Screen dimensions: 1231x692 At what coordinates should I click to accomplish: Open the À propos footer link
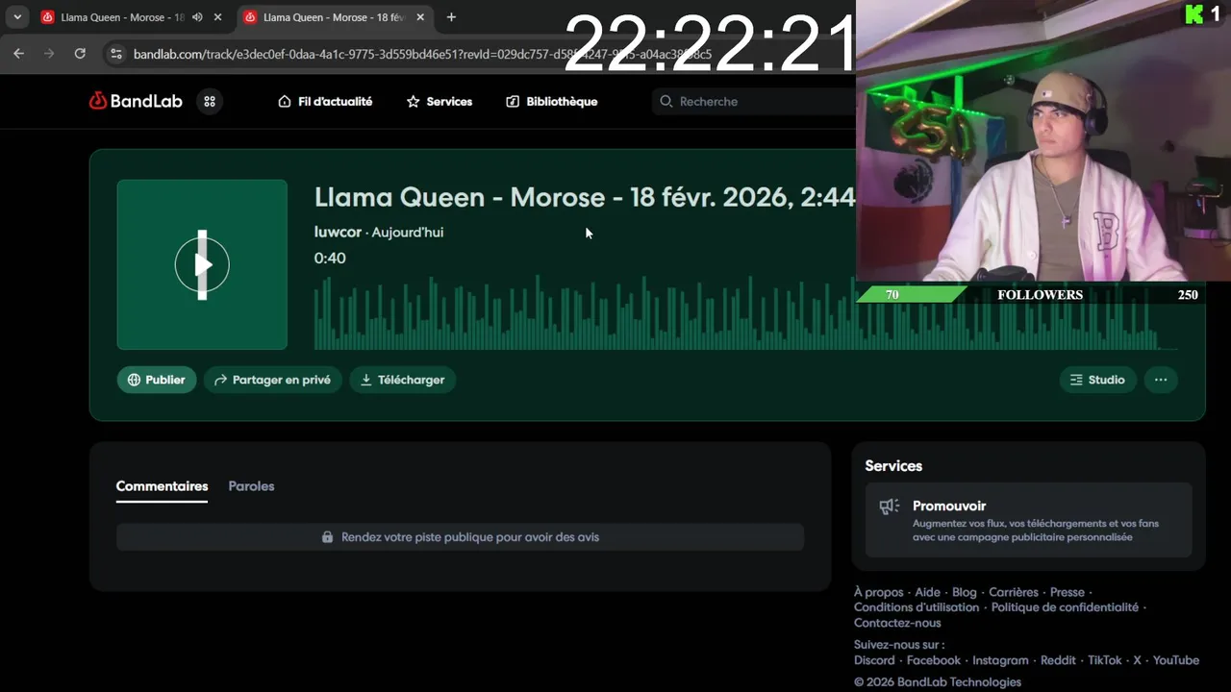coord(879,592)
